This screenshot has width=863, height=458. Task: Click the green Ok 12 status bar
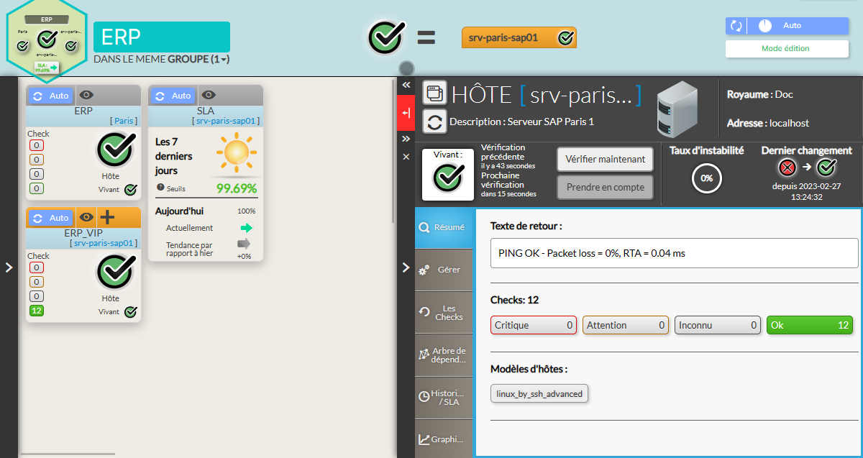pos(809,325)
